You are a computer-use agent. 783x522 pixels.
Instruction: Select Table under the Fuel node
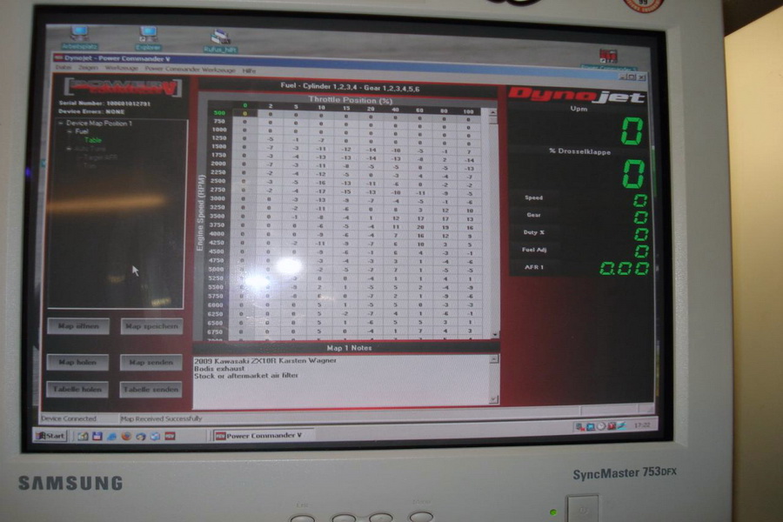click(92, 140)
